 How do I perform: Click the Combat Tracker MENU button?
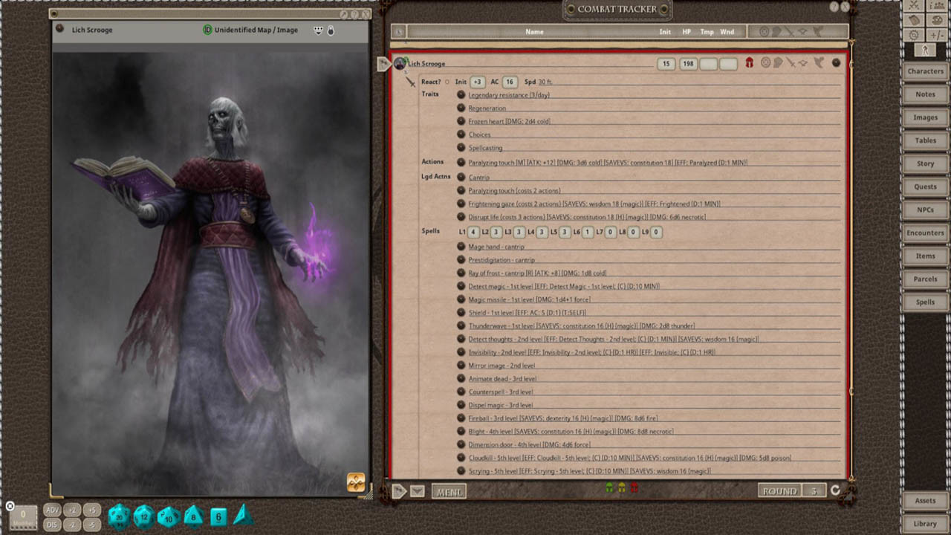pyautogui.click(x=449, y=491)
